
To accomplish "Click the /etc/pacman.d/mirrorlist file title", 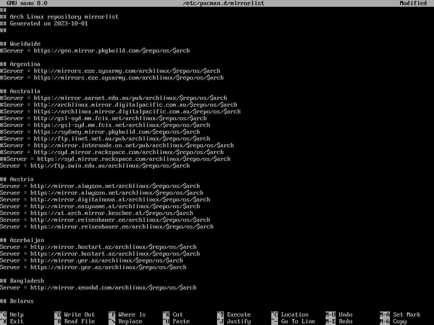I will (224, 3).
